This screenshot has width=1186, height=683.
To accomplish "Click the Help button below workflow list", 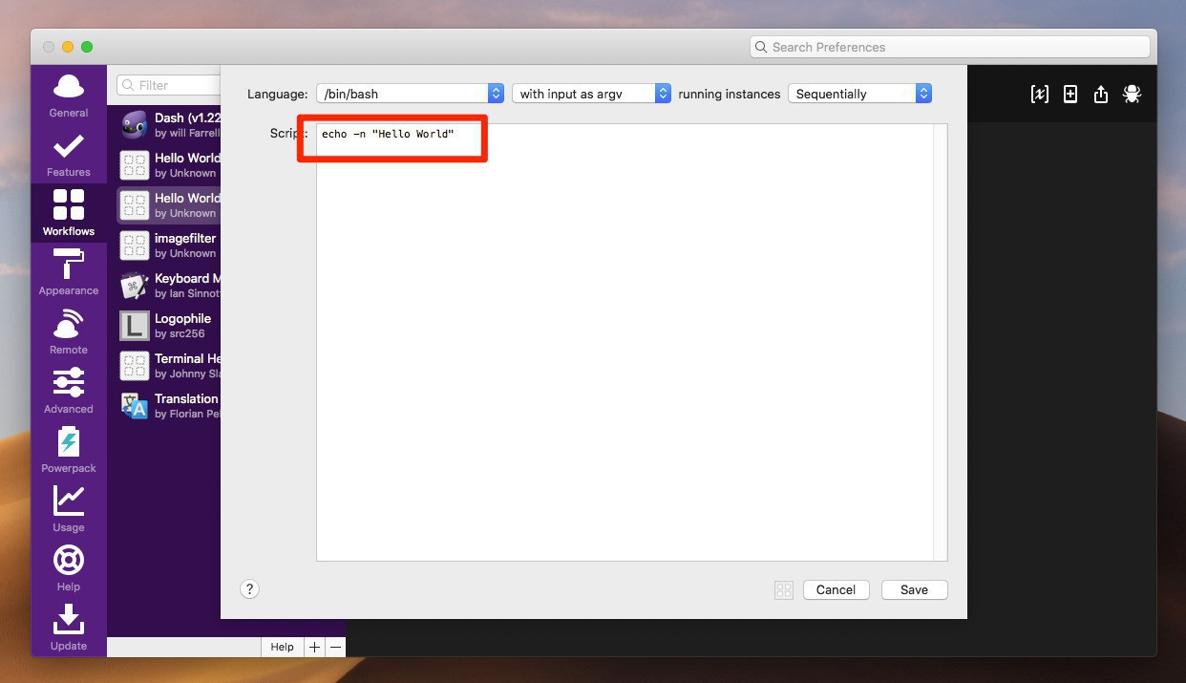I will pos(282,647).
